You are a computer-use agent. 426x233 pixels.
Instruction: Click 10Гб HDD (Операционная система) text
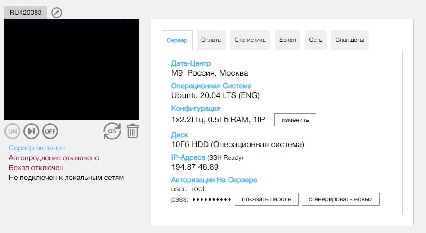coord(238,144)
